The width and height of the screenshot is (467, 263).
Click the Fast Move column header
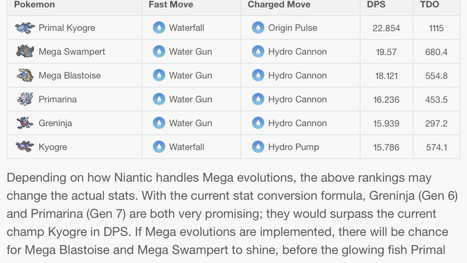(171, 5)
